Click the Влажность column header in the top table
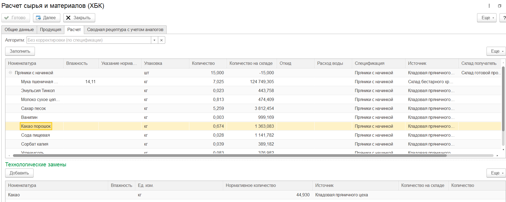This screenshot has height=202, width=506. pos(81,63)
